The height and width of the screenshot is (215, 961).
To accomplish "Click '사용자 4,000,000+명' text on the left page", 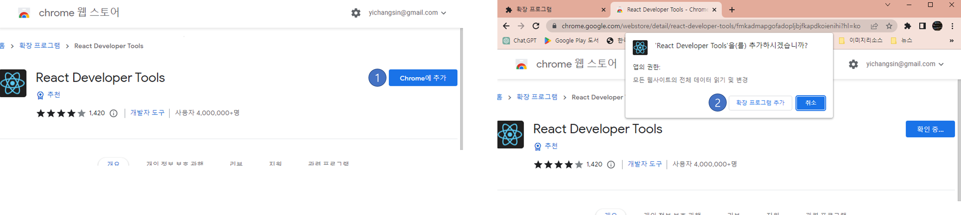I will click(207, 113).
